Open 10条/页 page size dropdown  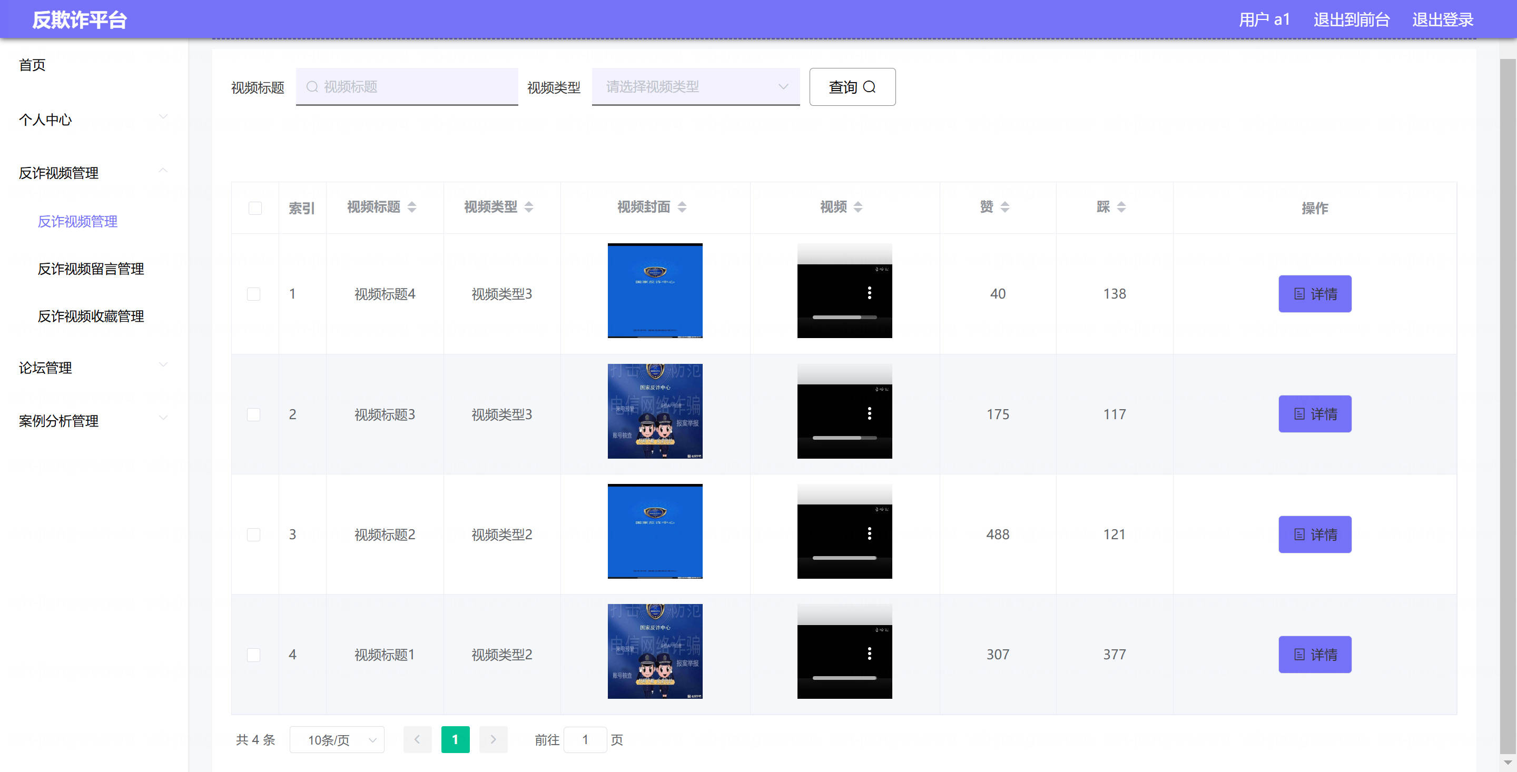point(336,739)
